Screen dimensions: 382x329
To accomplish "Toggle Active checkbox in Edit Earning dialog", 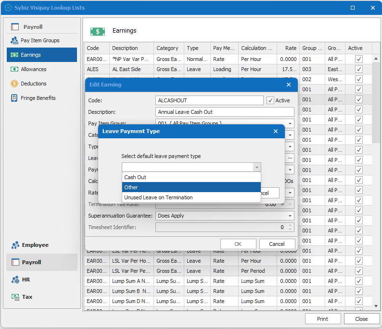I will point(270,100).
